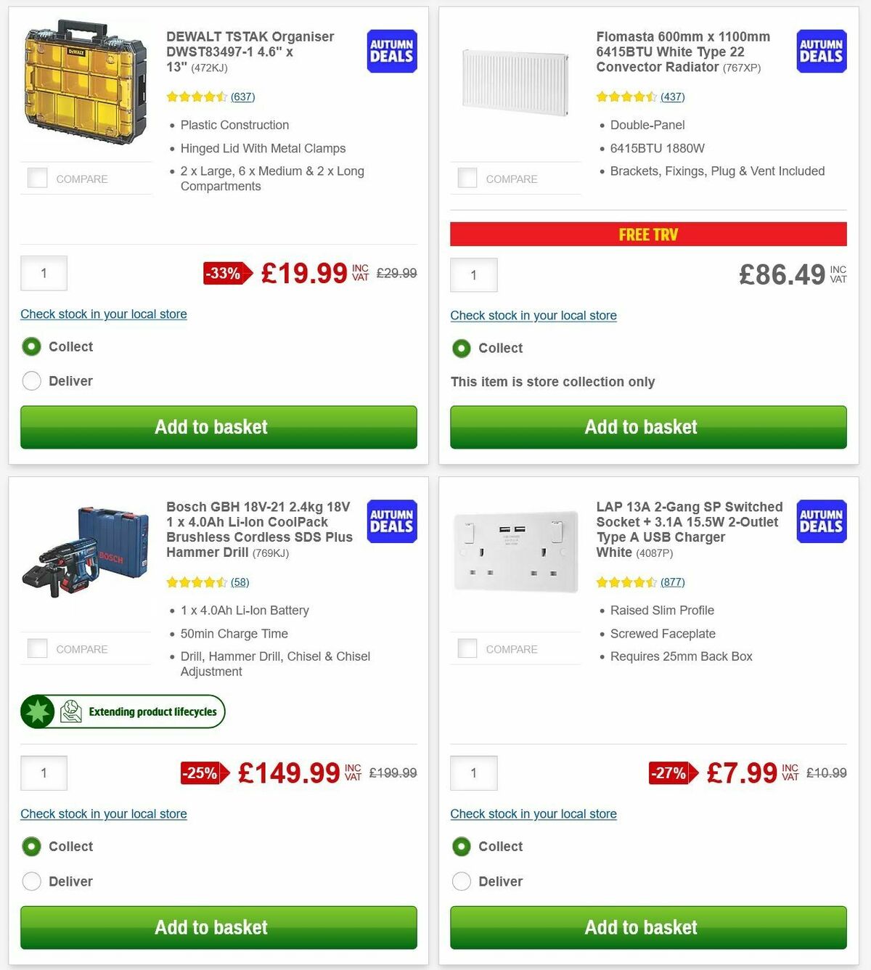Click the Extending product lifecycles green star icon
This screenshot has height=970, width=871.
38,712
